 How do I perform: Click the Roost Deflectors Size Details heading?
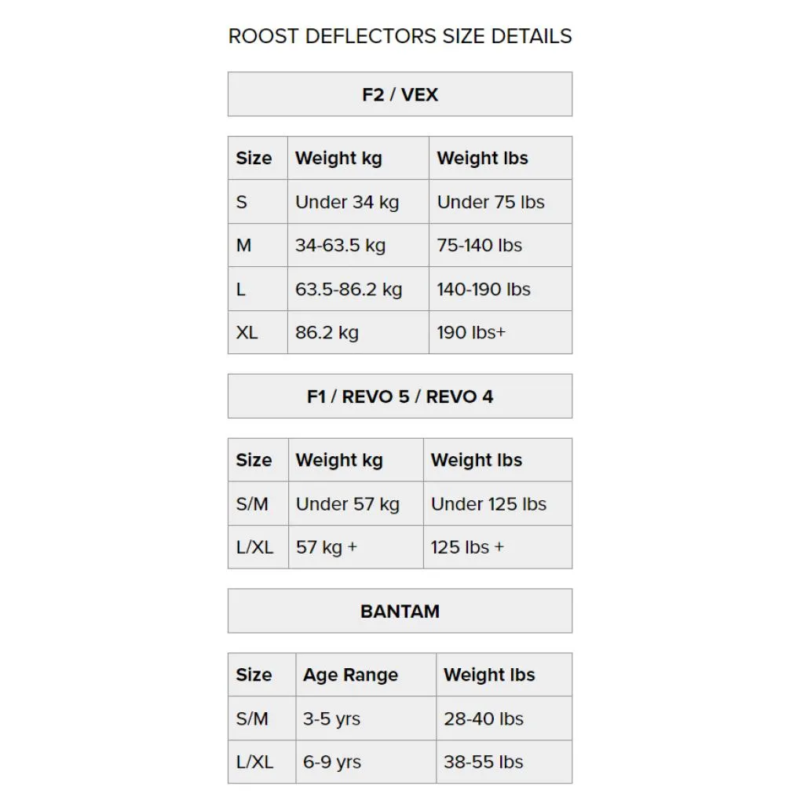(400, 36)
